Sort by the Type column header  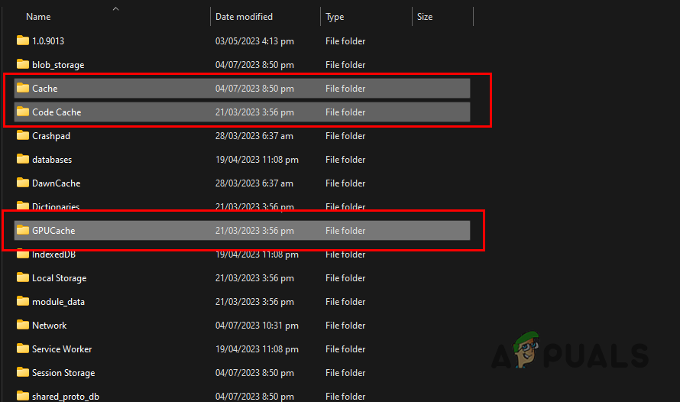(x=335, y=17)
